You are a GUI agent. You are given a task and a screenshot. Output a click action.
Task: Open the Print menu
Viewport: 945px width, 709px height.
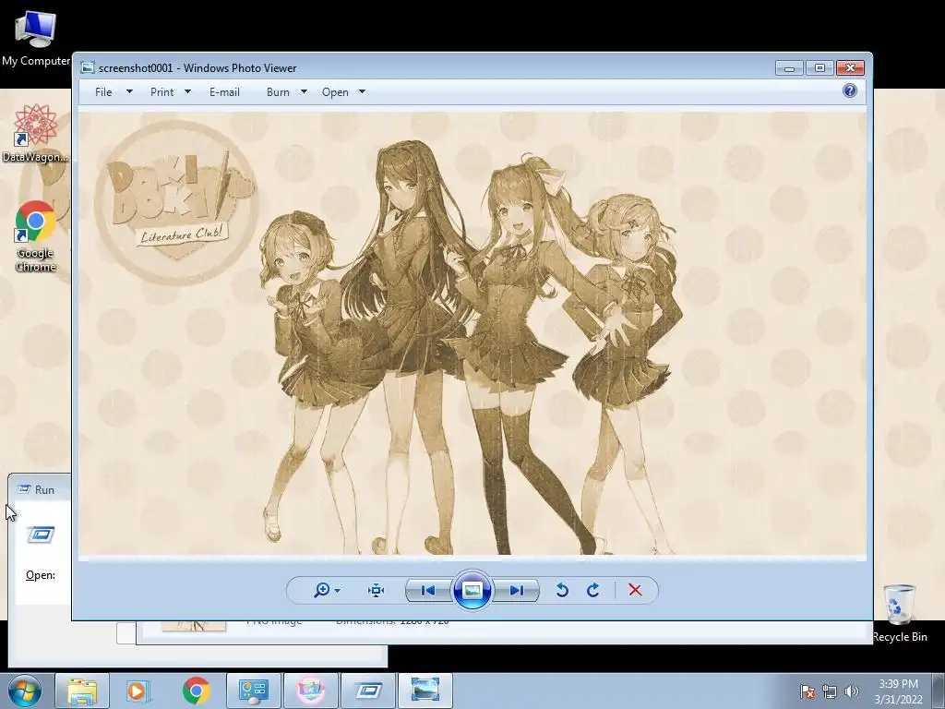(x=162, y=92)
